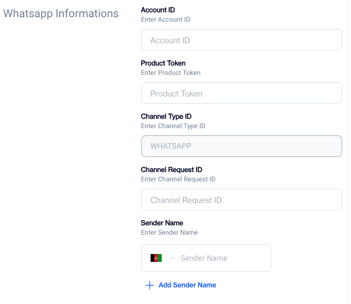Open the country flag selector
This screenshot has width=351, height=304.
[x=156, y=258]
